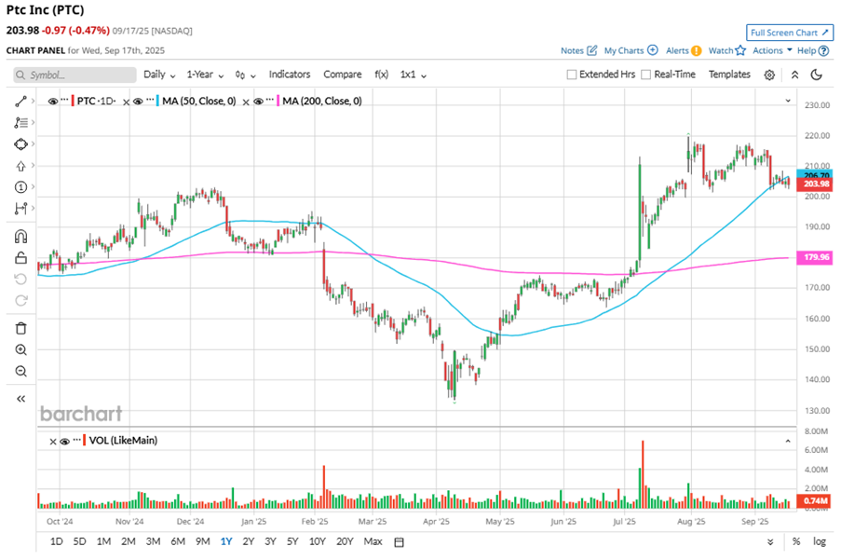Expand the Actions dropdown menu

tap(772, 50)
